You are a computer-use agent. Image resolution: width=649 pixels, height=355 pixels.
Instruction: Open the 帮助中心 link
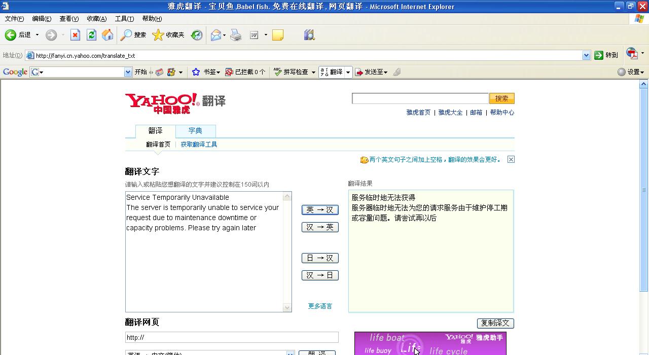pos(502,113)
